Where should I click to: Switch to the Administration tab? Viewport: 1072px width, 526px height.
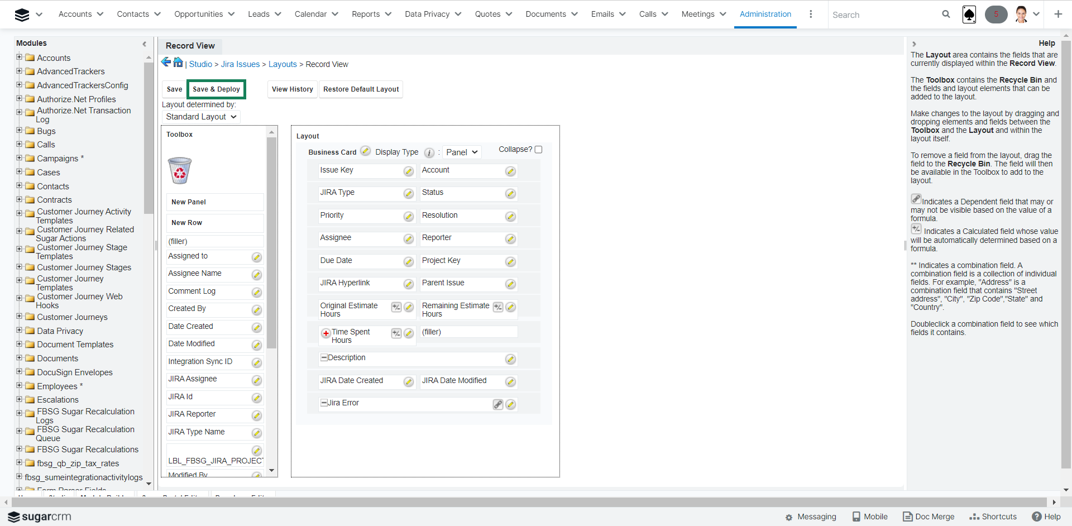(x=765, y=14)
